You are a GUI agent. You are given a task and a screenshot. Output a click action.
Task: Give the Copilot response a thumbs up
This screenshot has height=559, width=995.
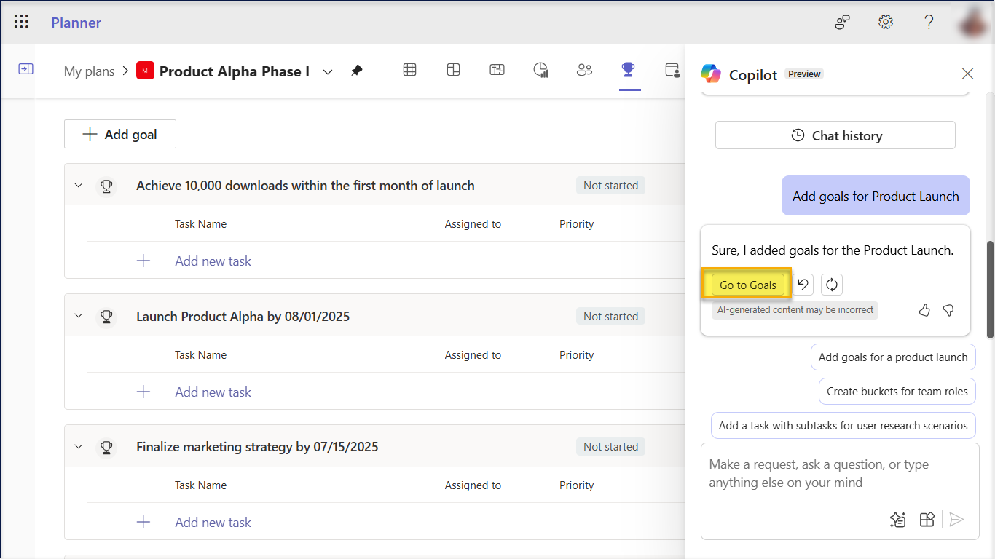[x=924, y=311]
